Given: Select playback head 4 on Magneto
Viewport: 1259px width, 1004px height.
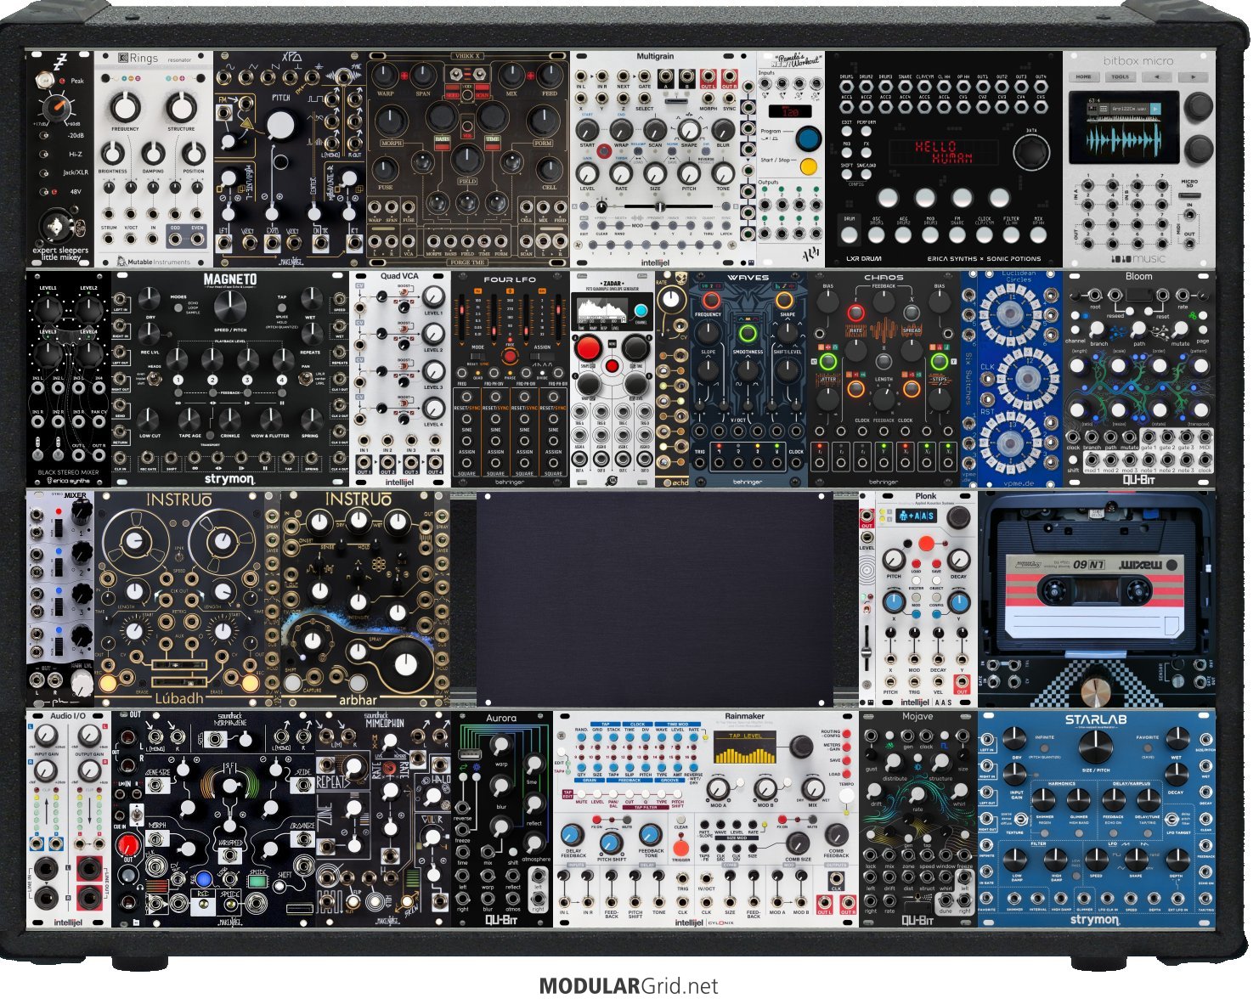Looking at the screenshot, I should pyautogui.click(x=282, y=380).
